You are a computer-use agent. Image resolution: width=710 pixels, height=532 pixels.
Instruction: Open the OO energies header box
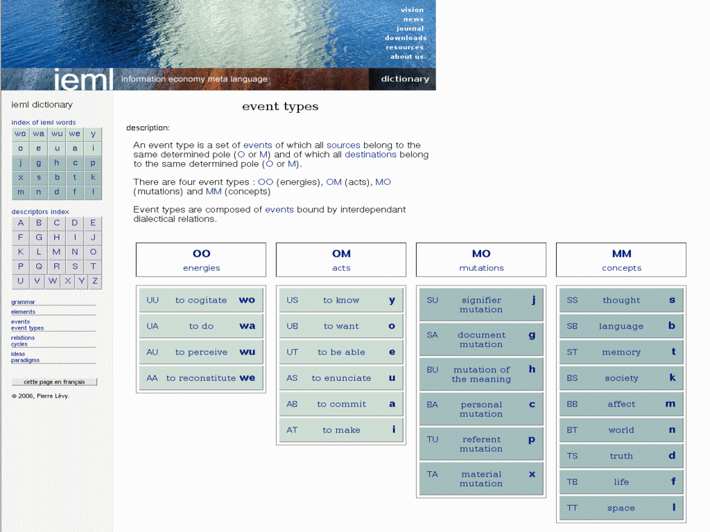click(x=201, y=260)
